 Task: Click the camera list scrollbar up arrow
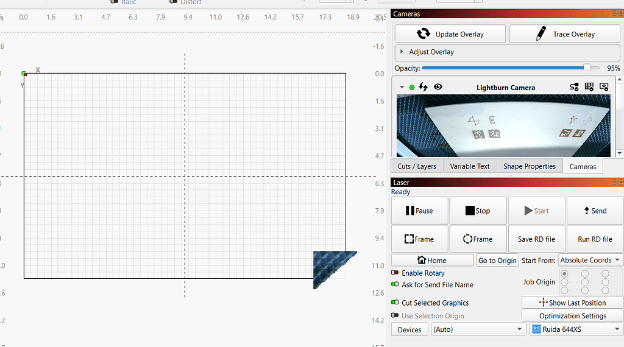coord(620,80)
